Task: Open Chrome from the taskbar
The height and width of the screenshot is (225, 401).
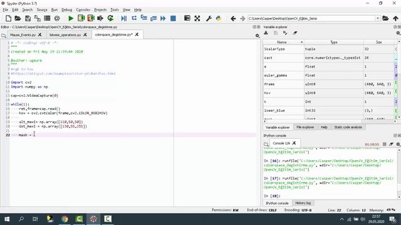Action: [65, 219]
